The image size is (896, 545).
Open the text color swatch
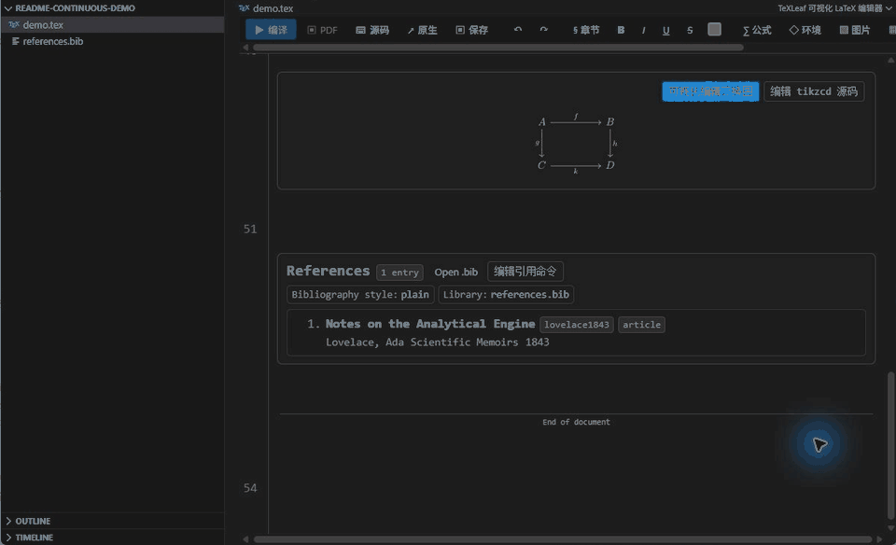click(x=714, y=30)
